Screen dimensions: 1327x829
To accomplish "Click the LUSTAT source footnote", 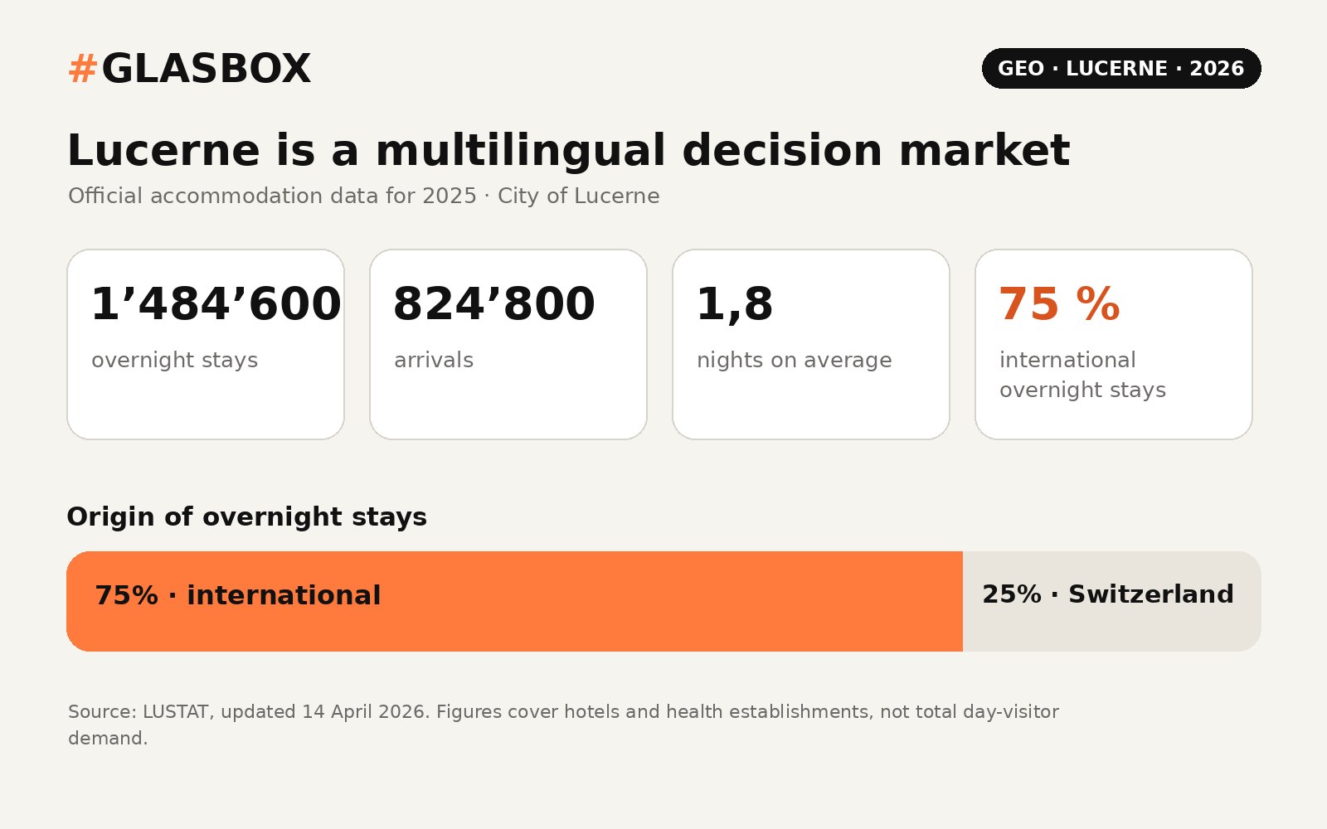I will coord(563,725).
